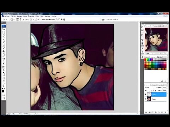Delete the layer using the trash icon
The height and width of the screenshot is (127, 170).
point(165,112)
